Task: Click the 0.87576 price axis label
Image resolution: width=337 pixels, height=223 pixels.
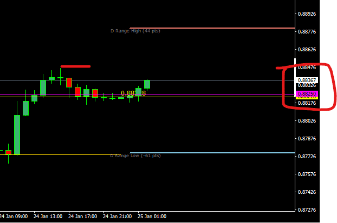Action: click(307, 174)
